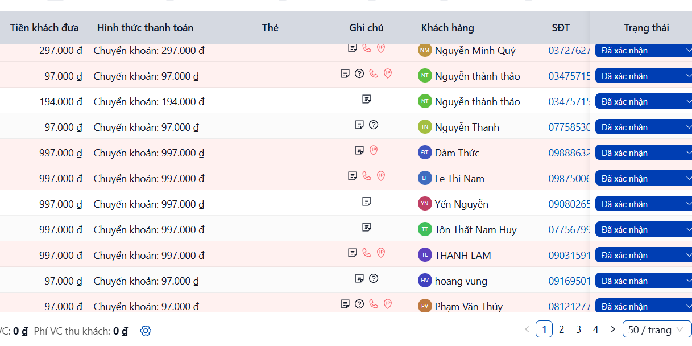The height and width of the screenshot is (346, 692).
Task: Open note icon in Yến Nguyễn row
Action: tap(367, 201)
